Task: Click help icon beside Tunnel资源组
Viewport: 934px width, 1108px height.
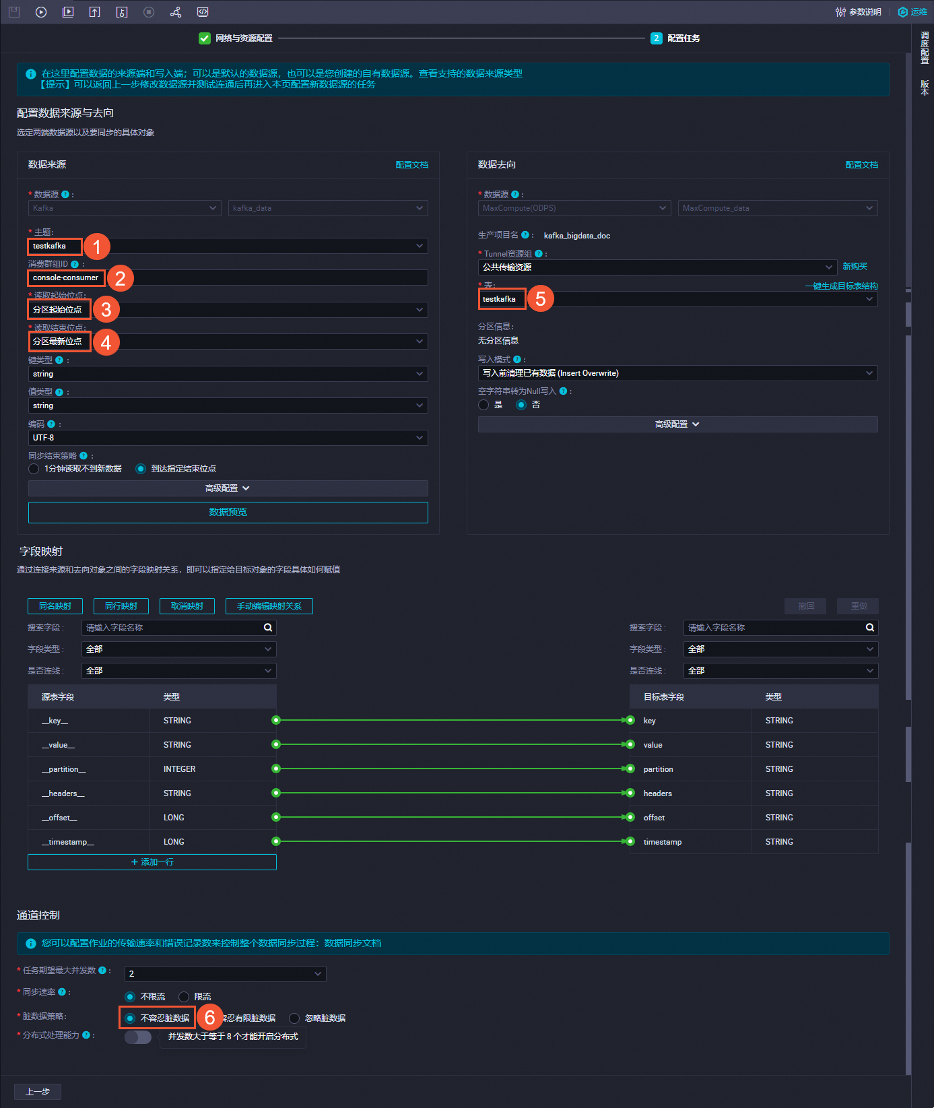Action: (539, 254)
